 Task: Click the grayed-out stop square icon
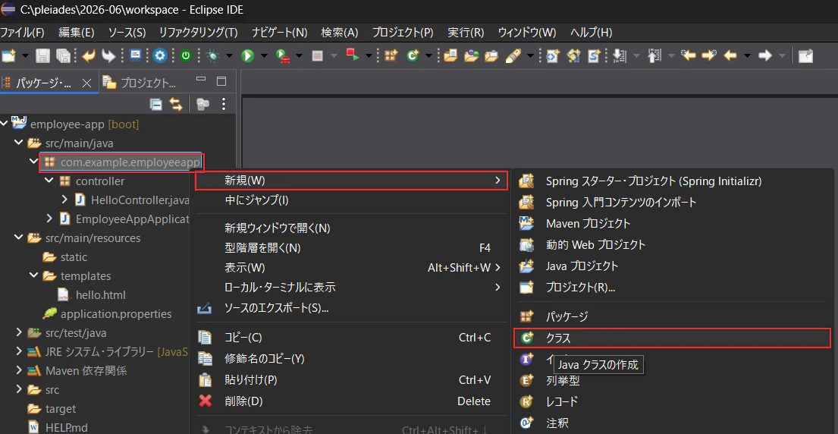point(318,55)
